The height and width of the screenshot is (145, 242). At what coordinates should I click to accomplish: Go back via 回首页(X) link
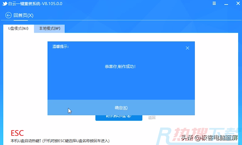[x=23, y=15]
